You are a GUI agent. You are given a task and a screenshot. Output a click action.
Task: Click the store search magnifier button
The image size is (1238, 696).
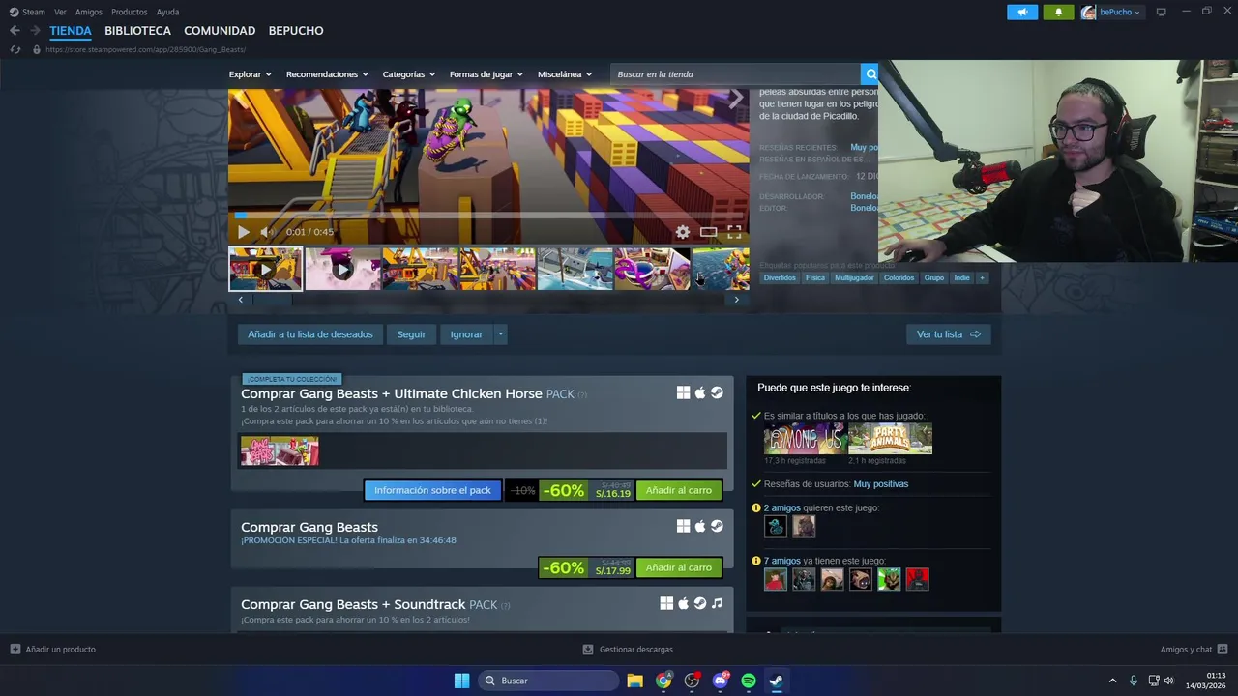(x=870, y=74)
